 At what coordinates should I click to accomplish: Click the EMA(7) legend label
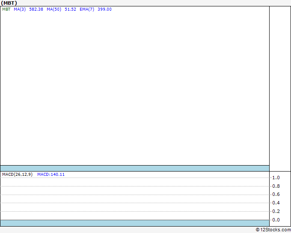(x=87, y=9)
